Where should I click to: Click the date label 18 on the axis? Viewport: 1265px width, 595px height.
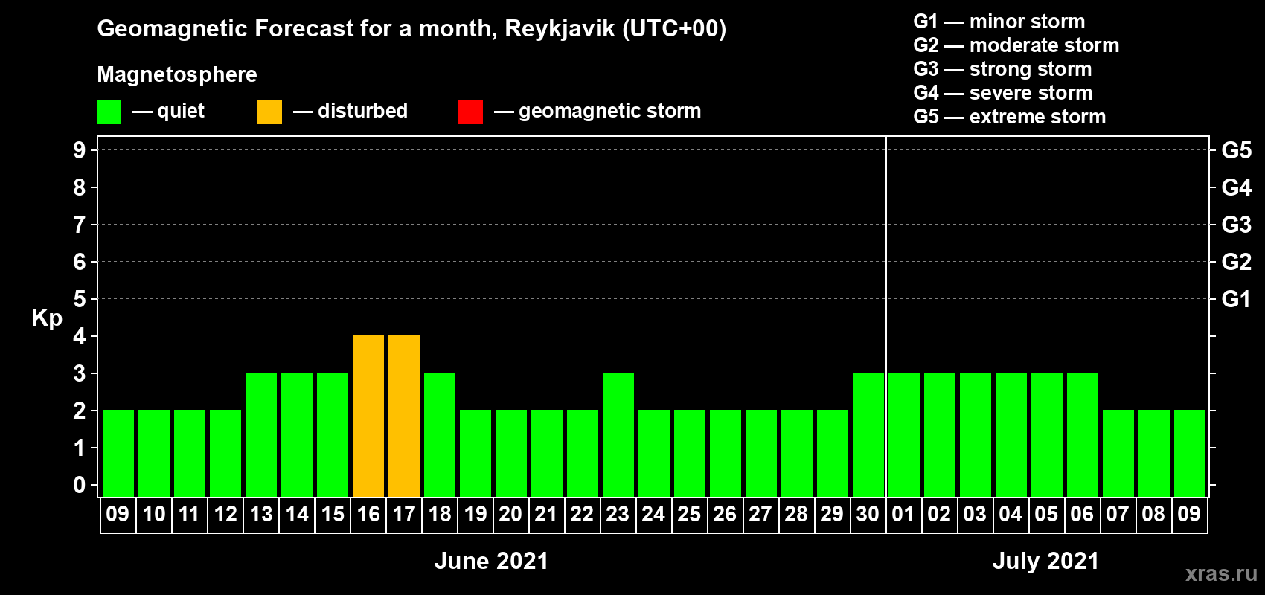click(x=440, y=515)
